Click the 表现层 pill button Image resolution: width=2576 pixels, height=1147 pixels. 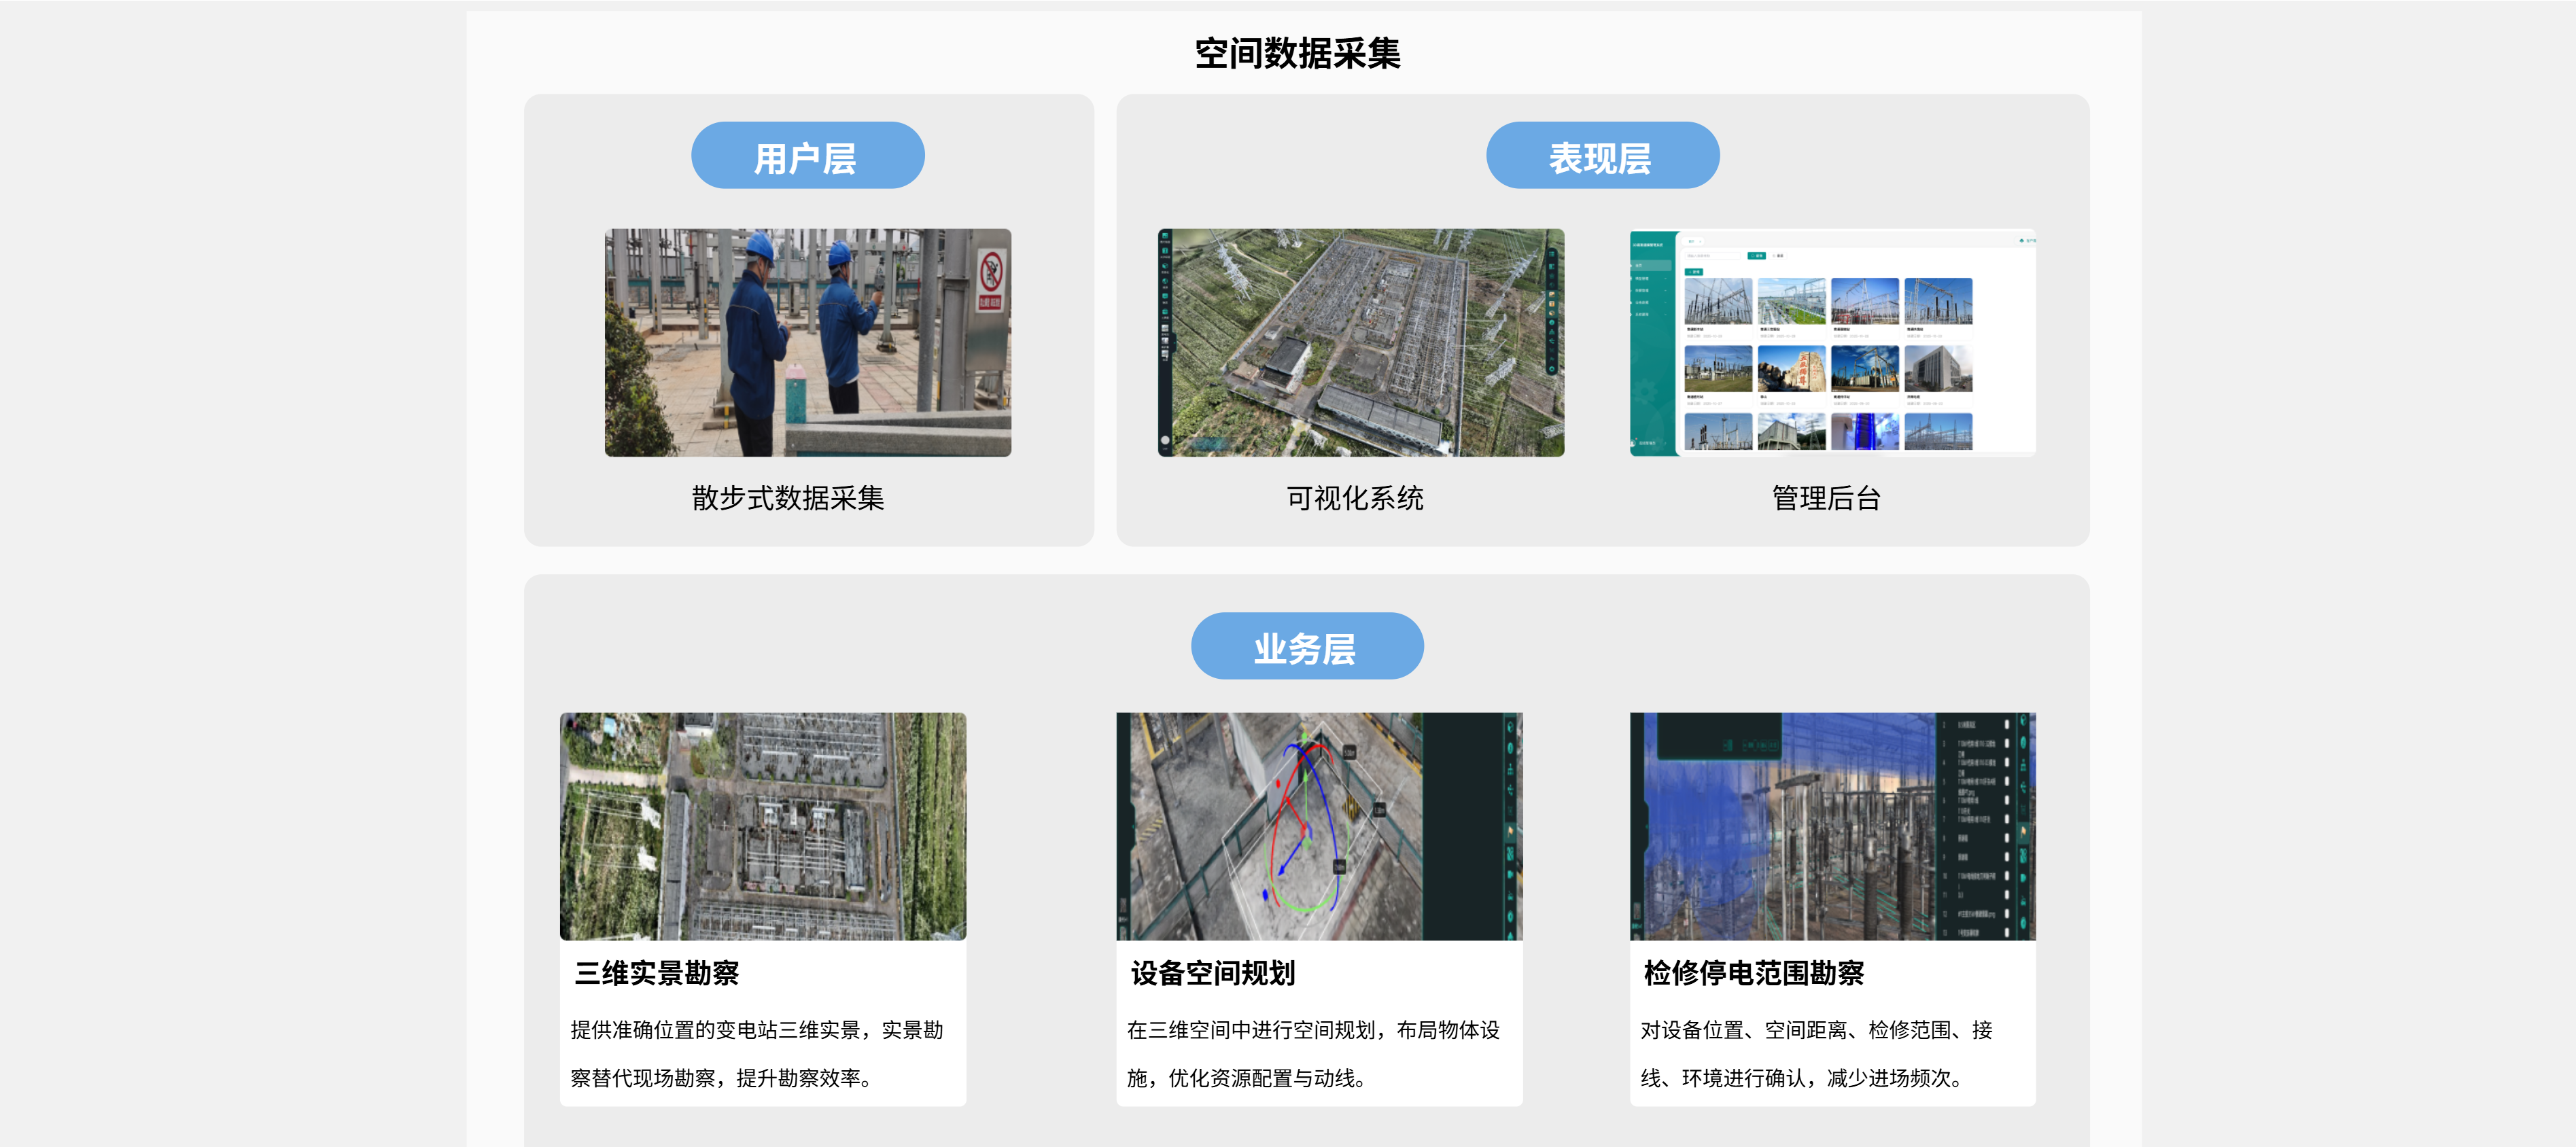[1602, 156]
